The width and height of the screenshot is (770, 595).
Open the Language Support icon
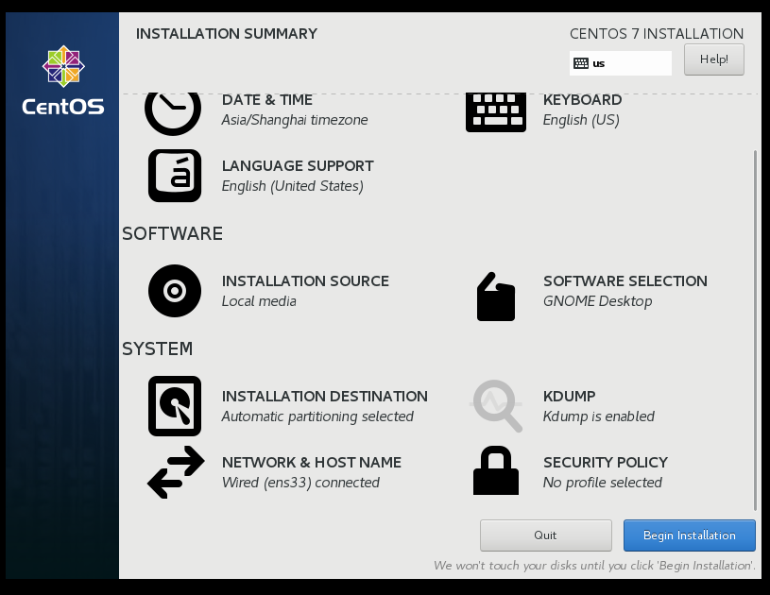pos(175,176)
